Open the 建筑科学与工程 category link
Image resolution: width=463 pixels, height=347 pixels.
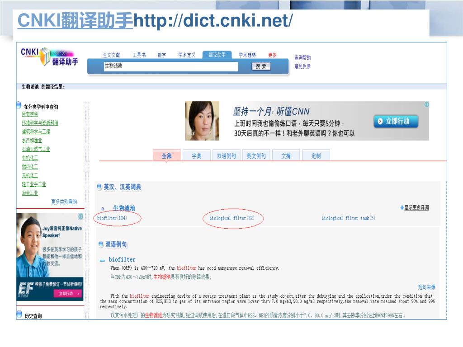pos(36,131)
